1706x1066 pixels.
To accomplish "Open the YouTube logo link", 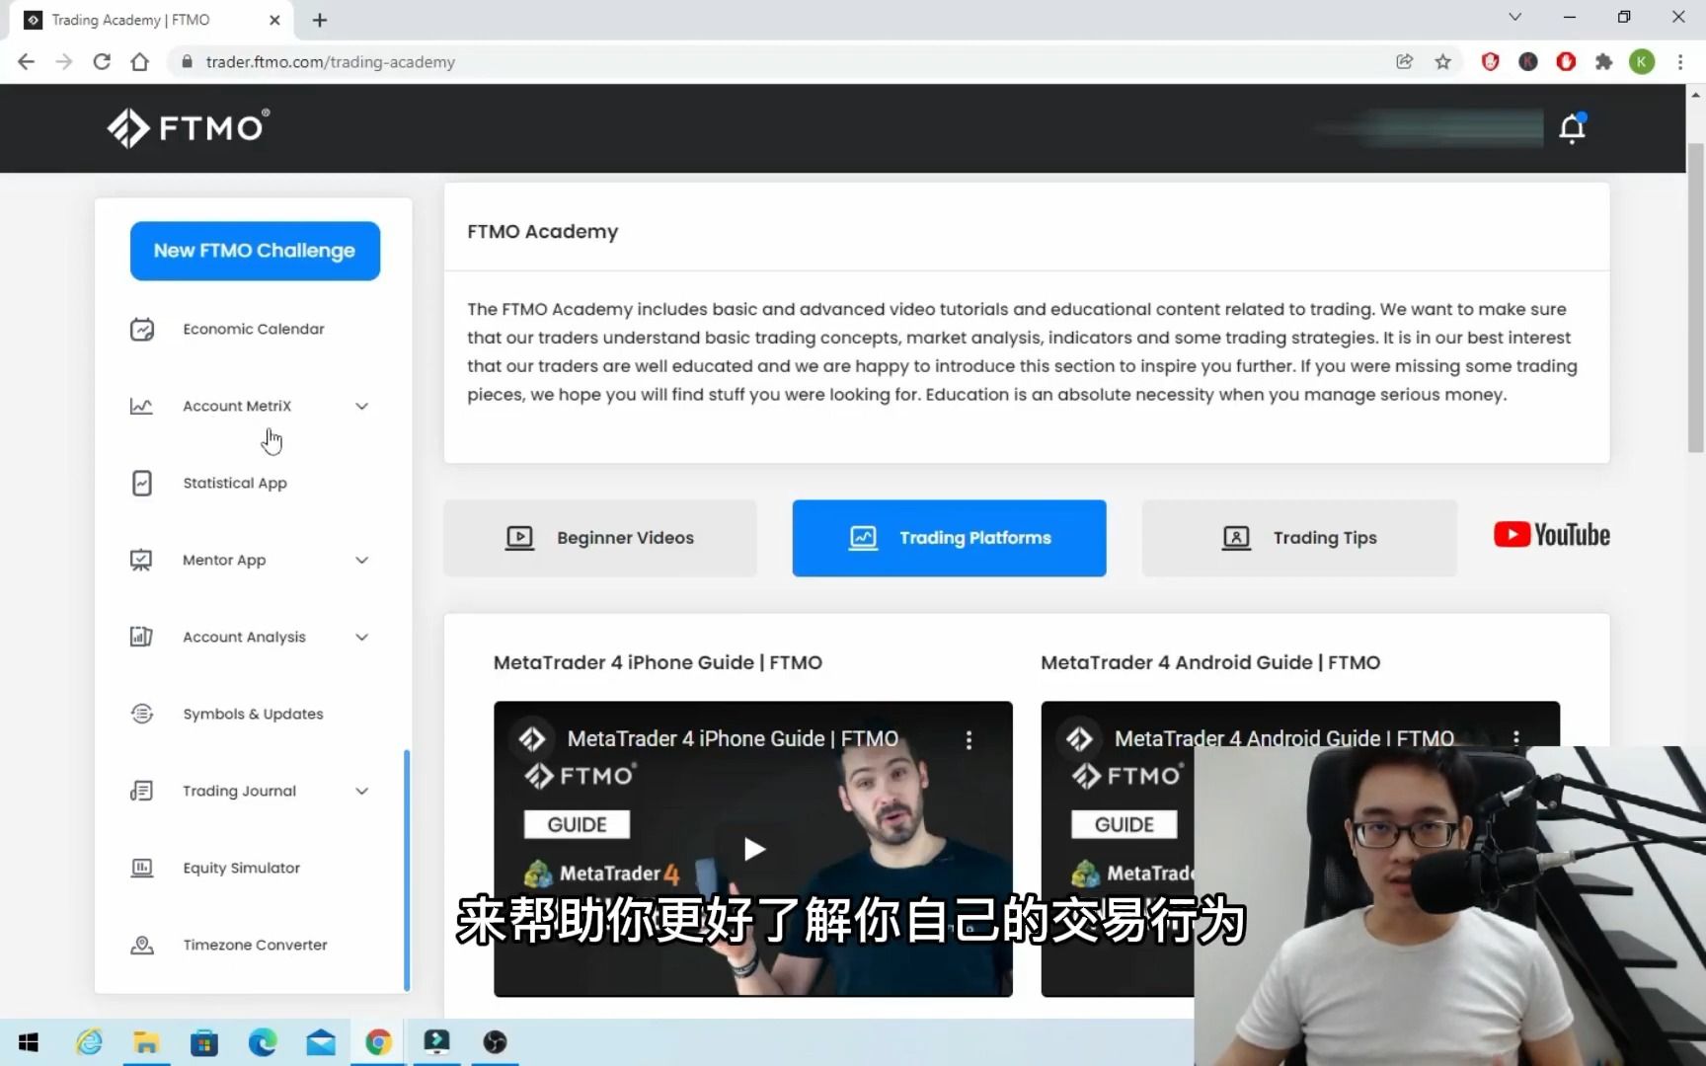I will click(x=1552, y=535).
